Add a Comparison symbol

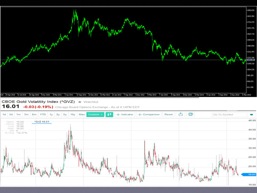click(x=149, y=115)
